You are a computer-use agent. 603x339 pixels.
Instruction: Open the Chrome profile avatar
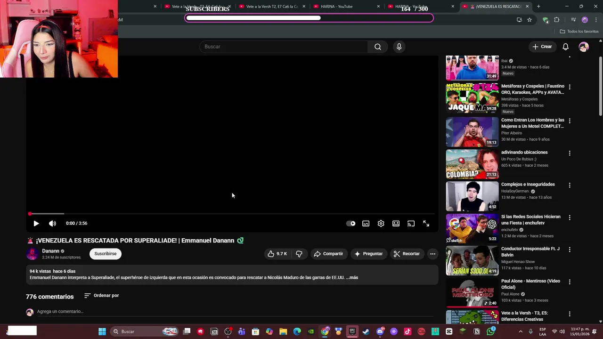tap(585, 20)
